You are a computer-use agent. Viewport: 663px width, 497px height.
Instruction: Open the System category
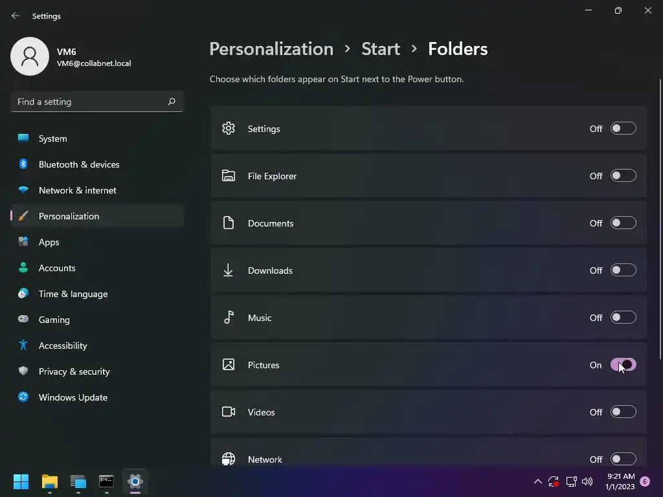[x=97, y=138]
